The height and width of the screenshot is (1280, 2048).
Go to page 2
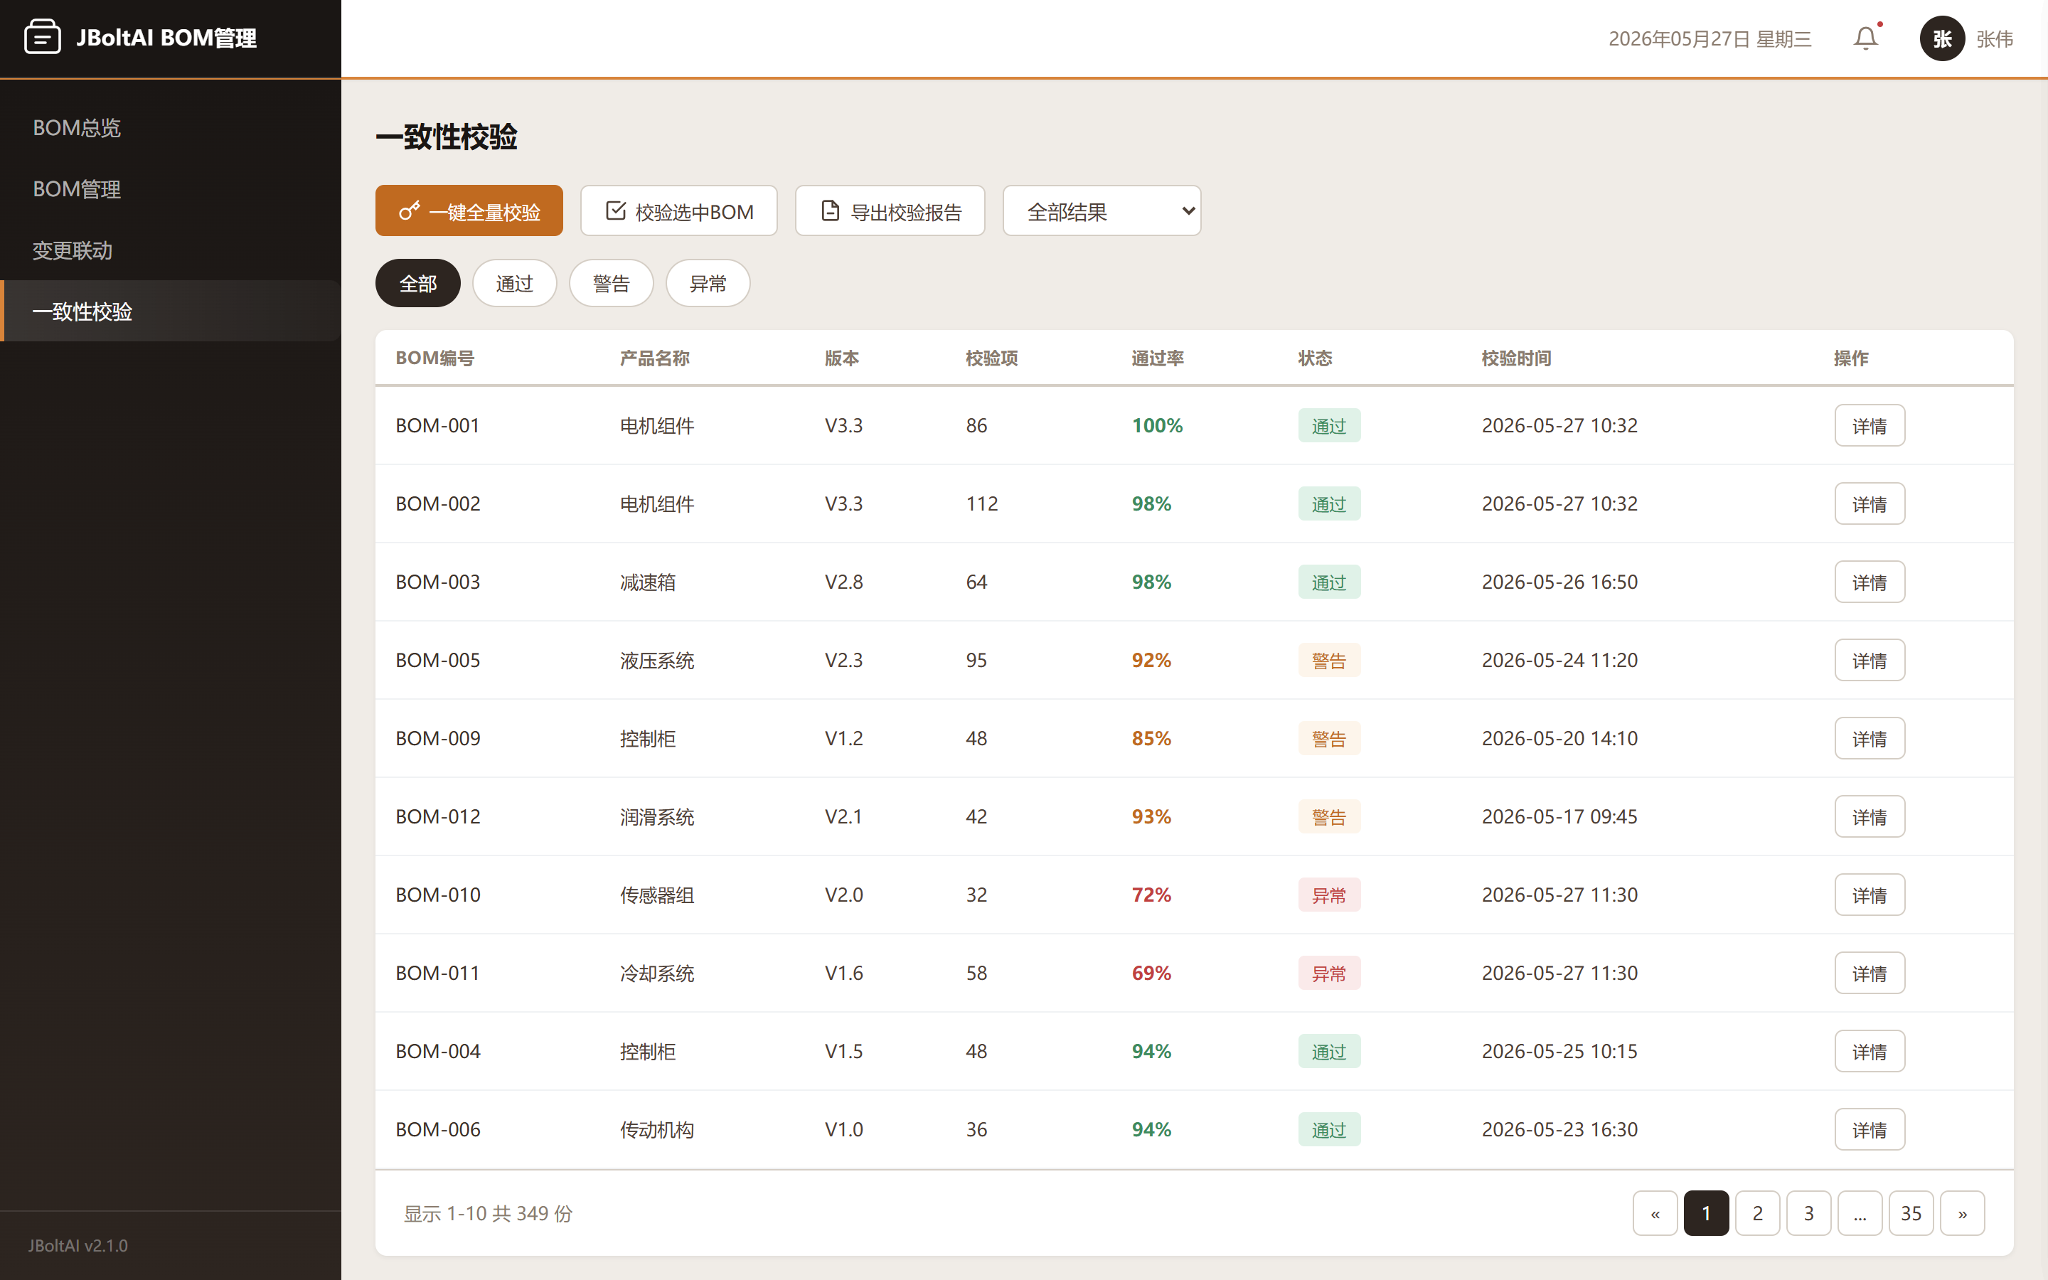pyautogui.click(x=1758, y=1213)
